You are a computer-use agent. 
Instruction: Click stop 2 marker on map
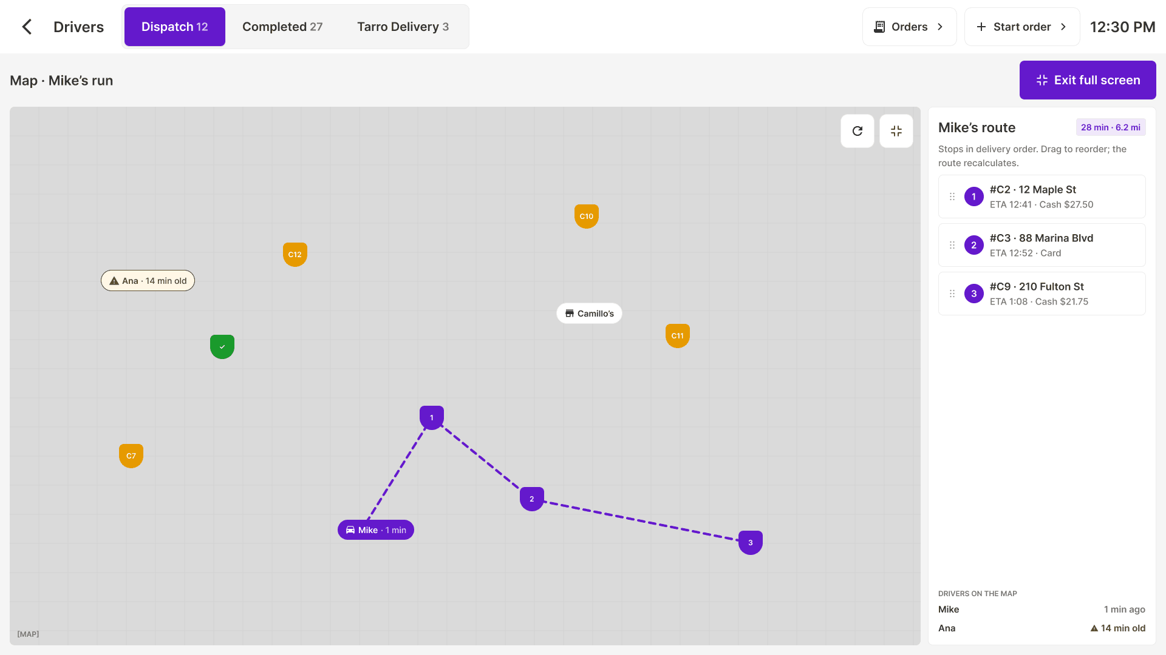pos(532,499)
